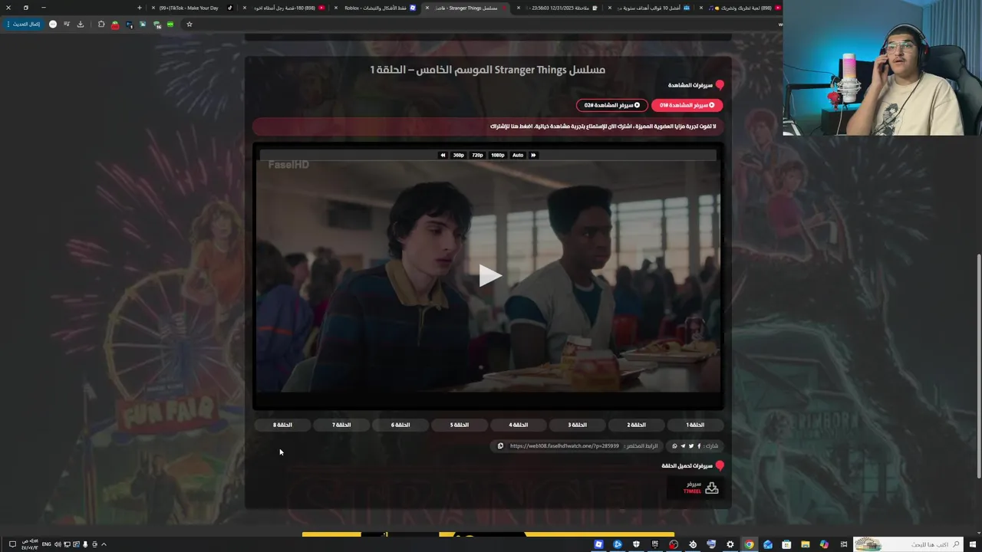Open Steam from the taskbar
This screenshot has height=552, width=982.
click(x=693, y=544)
